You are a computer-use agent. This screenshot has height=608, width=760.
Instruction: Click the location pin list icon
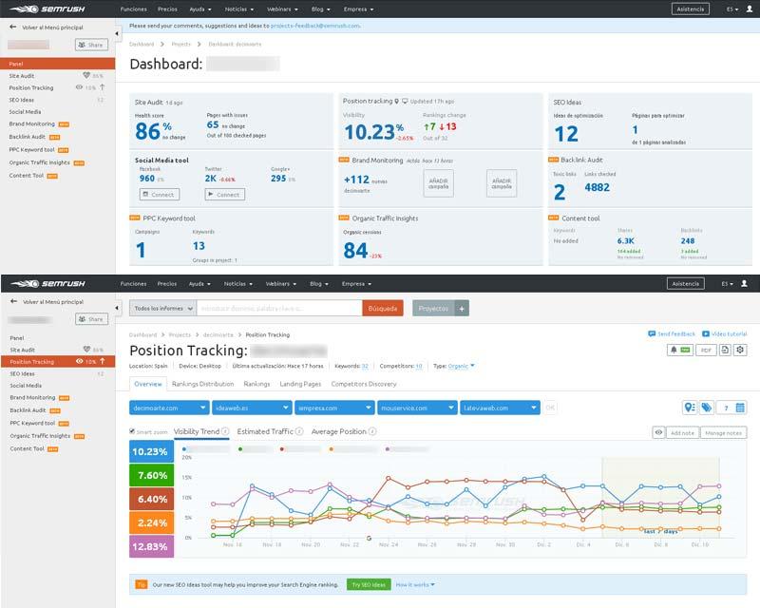click(x=690, y=408)
